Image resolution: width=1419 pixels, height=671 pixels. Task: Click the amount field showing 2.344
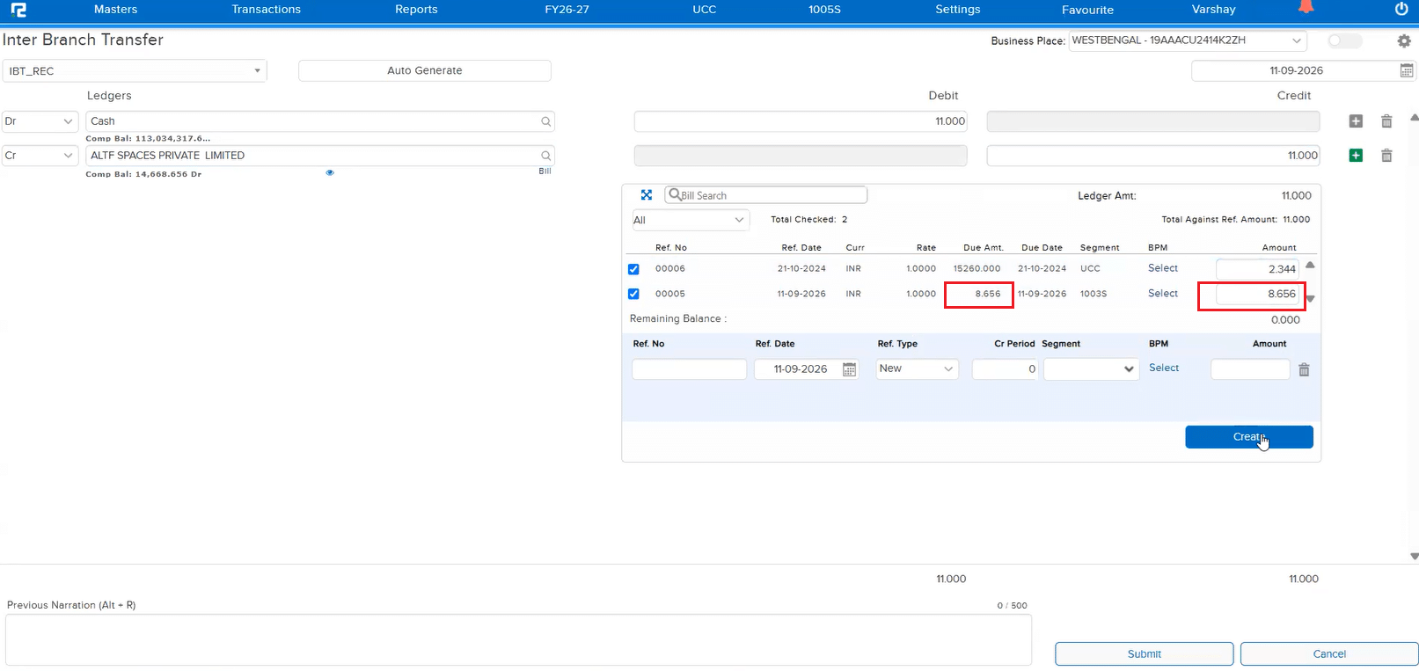click(x=1257, y=269)
